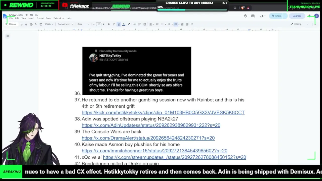Open the DramaAlert status link
The width and height of the screenshot is (322, 181).
148,138
